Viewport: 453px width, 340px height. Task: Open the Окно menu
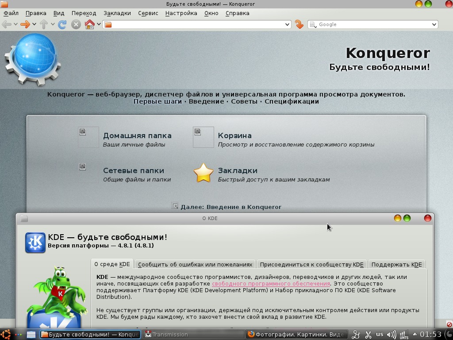(211, 13)
